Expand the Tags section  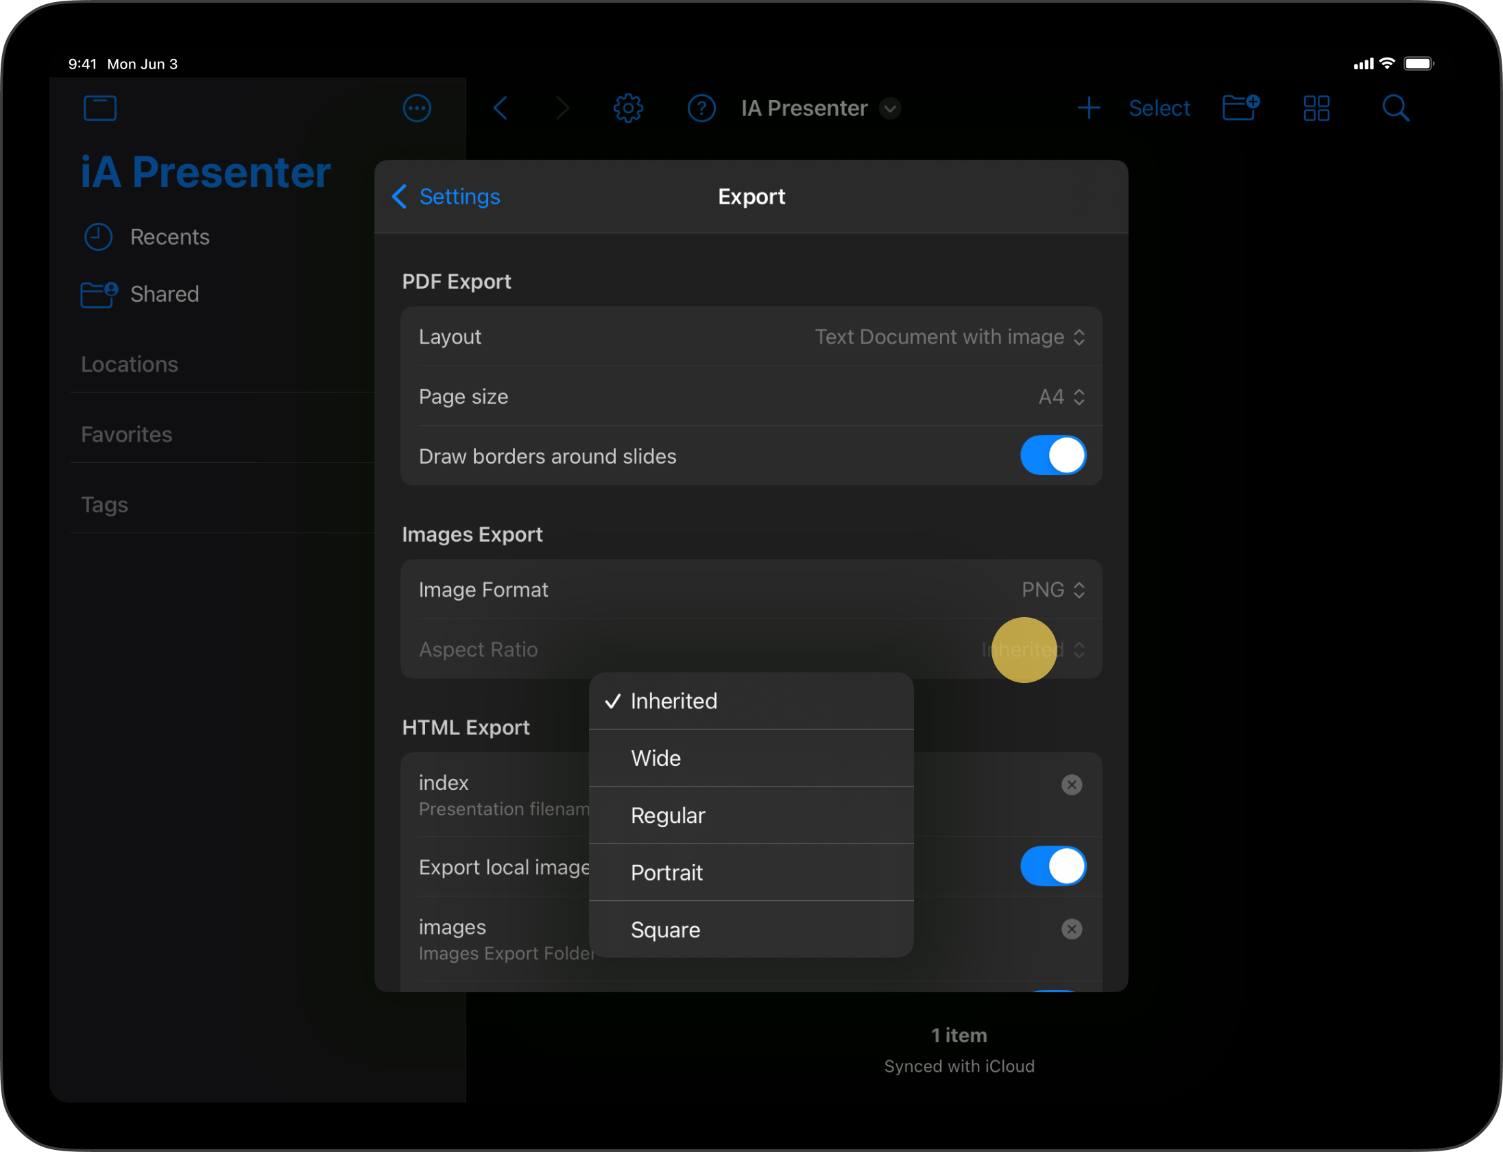coord(104,505)
